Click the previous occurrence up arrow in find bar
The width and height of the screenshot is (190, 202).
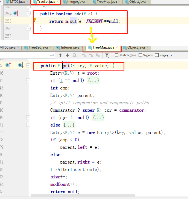pyautogui.click(x=60, y=55)
